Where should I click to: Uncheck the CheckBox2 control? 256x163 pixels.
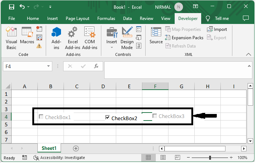coord(107,117)
